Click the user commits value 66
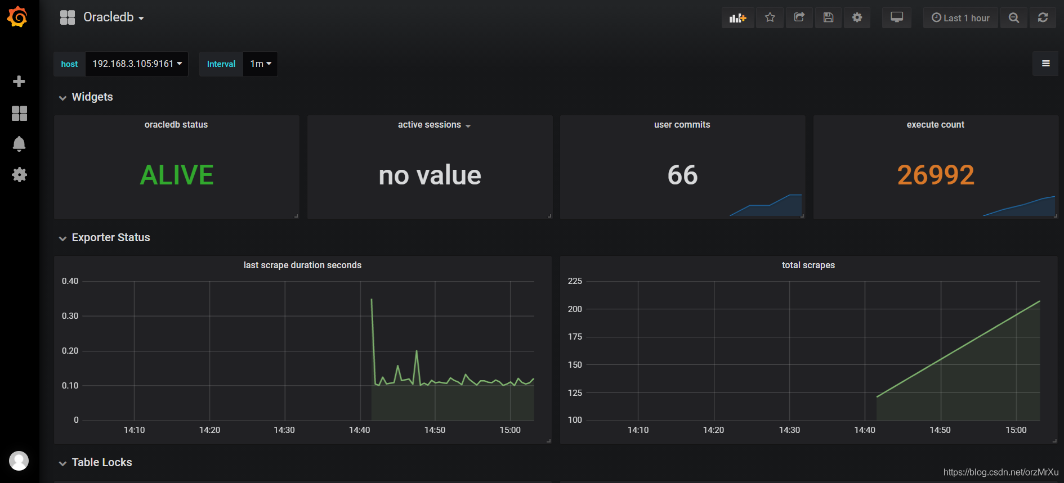The width and height of the screenshot is (1064, 483). tap(682, 175)
